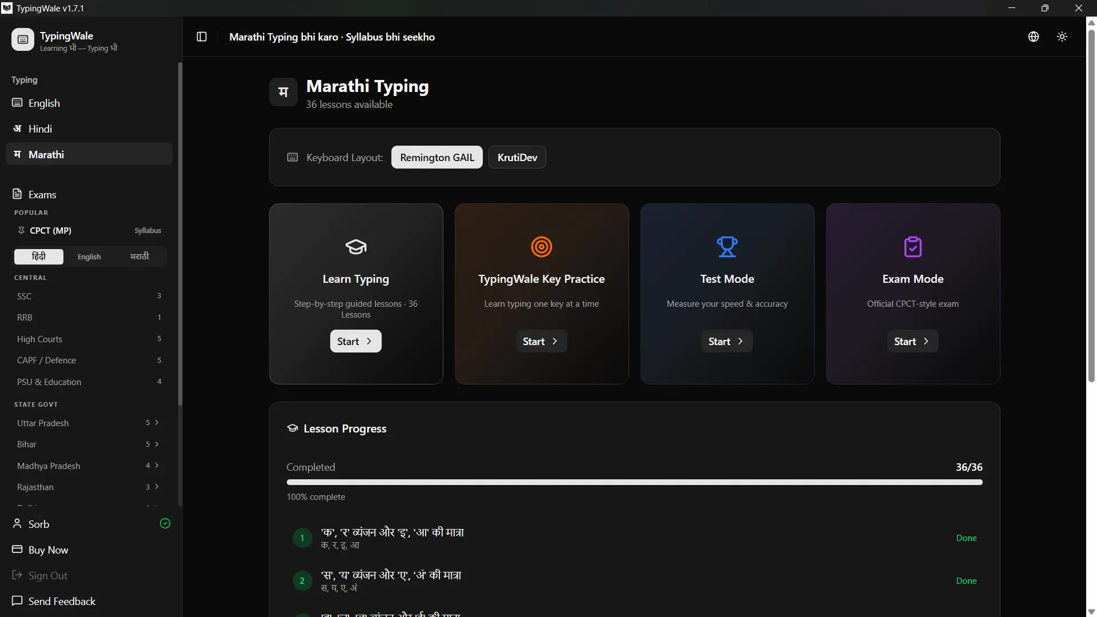The height and width of the screenshot is (617, 1097).
Task: Select Remington GAIL keyboard layout
Action: tap(437, 157)
